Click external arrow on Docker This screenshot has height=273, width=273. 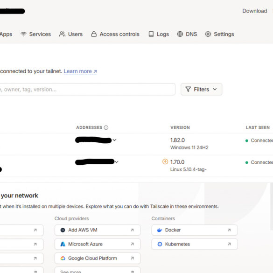pos(229,230)
